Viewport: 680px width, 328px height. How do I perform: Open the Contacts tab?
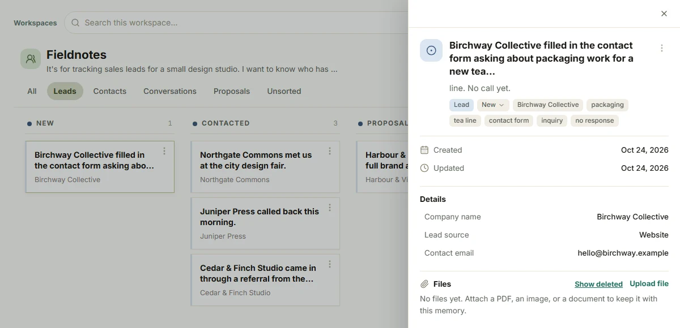click(110, 91)
